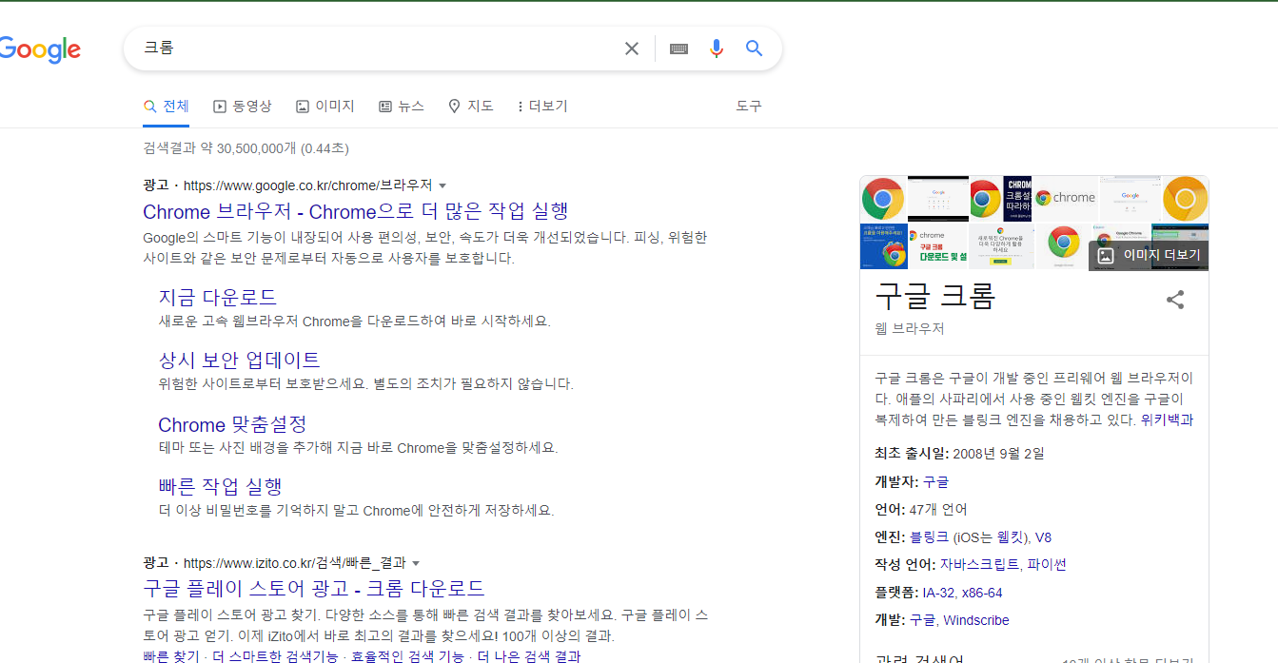Click the 파이썬 language link
Screen dimensions: 1278x663
[1047, 565]
